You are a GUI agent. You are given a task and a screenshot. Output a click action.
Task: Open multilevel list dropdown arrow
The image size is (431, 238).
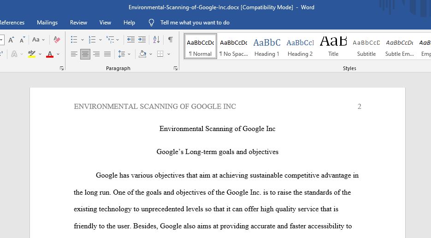tap(118, 40)
